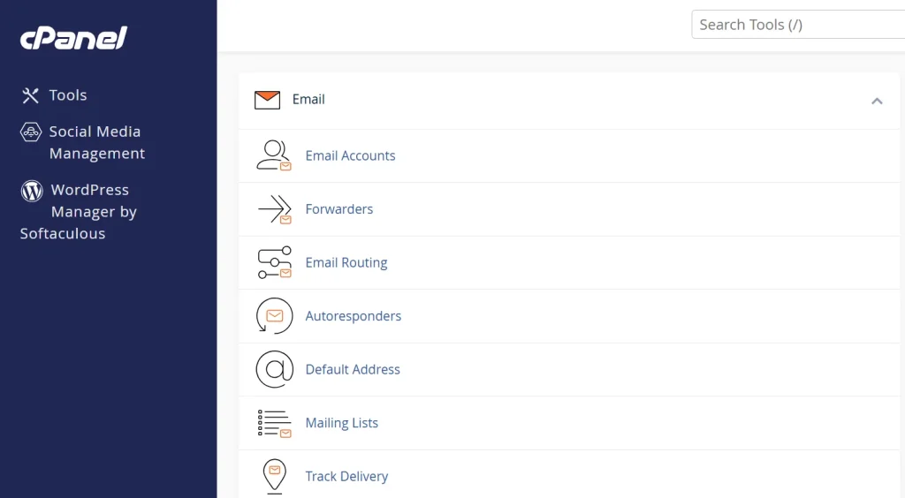Open Social Media Management in sidebar
Viewport: 905px width, 498px height.
[x=96, y=142]
